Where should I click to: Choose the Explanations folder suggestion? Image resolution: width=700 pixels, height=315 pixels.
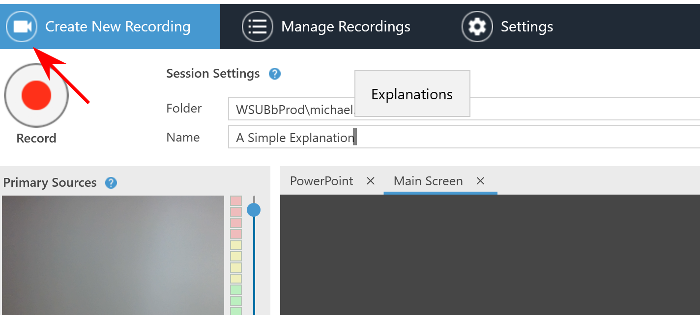point(412,94)
